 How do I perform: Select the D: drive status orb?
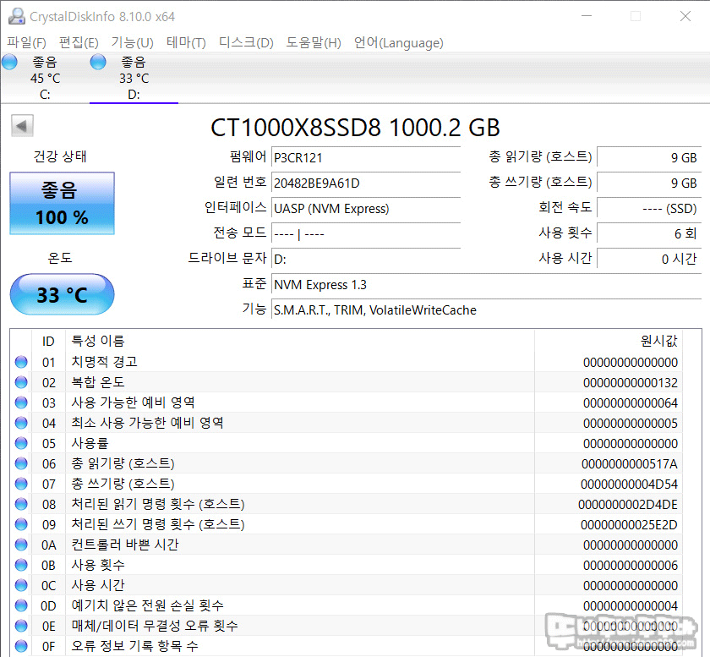98,62
